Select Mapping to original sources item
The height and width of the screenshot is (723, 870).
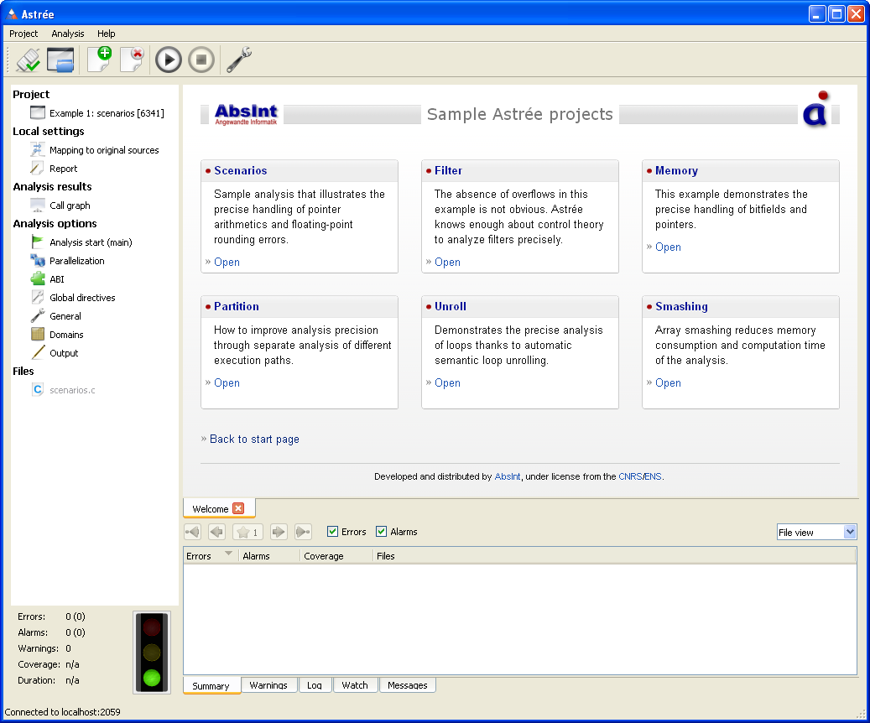[x=104, y=150]
